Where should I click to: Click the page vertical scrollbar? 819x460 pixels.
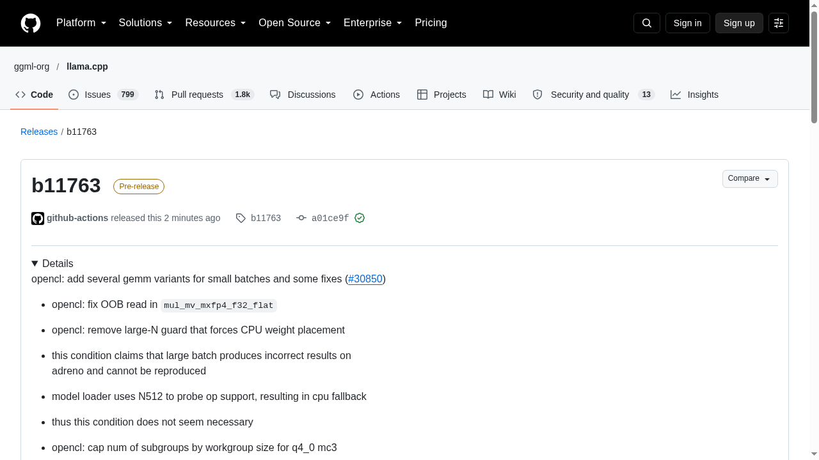[x=814, y=230]
